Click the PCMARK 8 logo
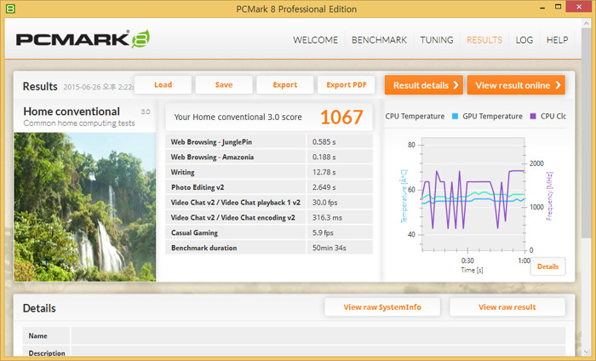Screen dimensions: 596x361 point(83,39)
